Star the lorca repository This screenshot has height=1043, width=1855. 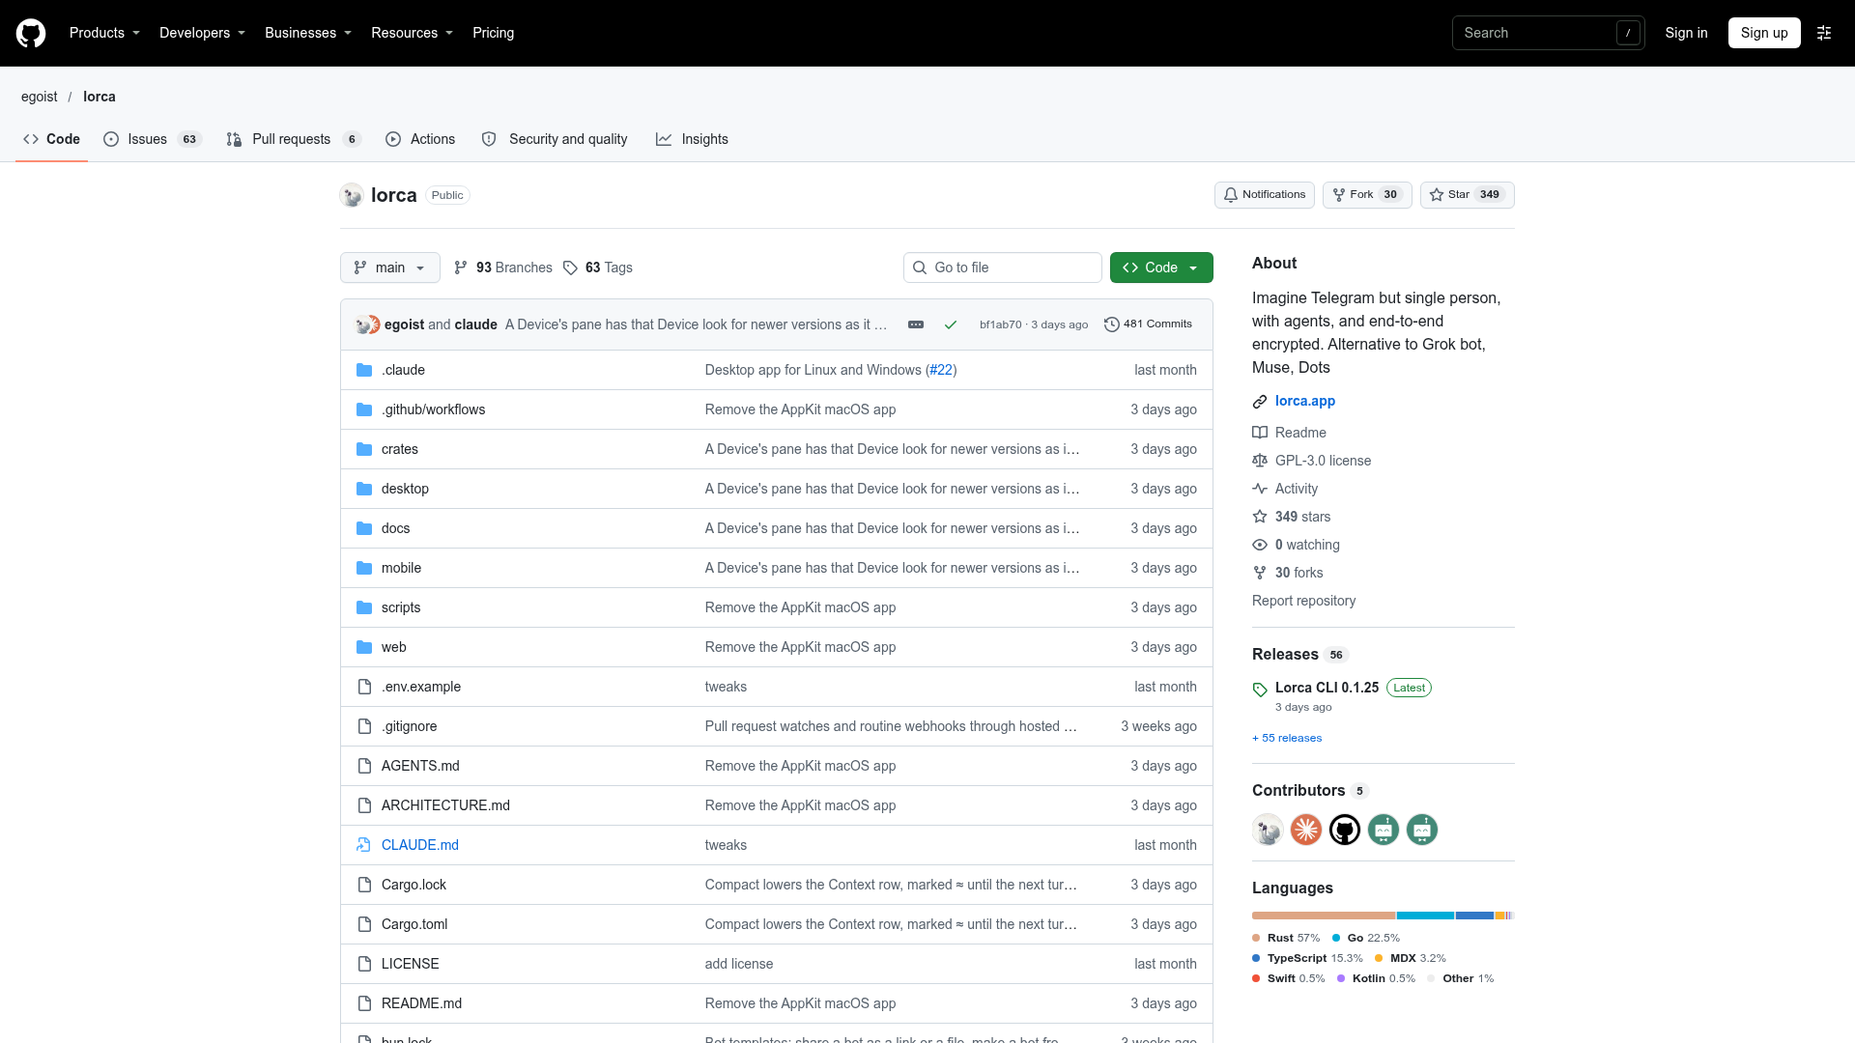click(1468, 195)
